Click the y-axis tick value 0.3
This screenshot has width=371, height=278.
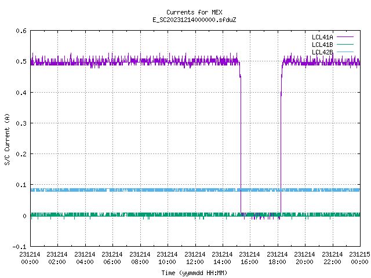[21, 123]
